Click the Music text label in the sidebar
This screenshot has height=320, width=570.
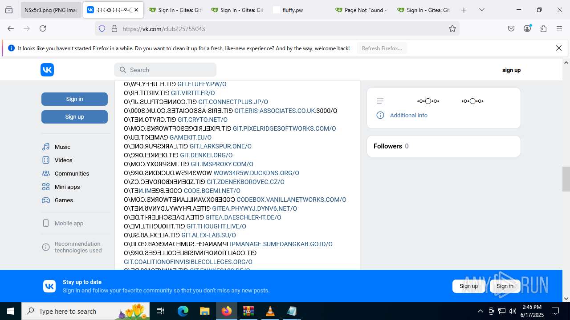point(62,147)
